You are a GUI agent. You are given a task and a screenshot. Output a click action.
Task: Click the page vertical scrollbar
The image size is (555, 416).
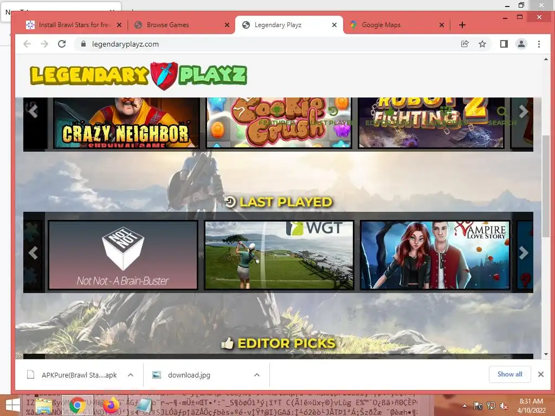tap(545, 187)
